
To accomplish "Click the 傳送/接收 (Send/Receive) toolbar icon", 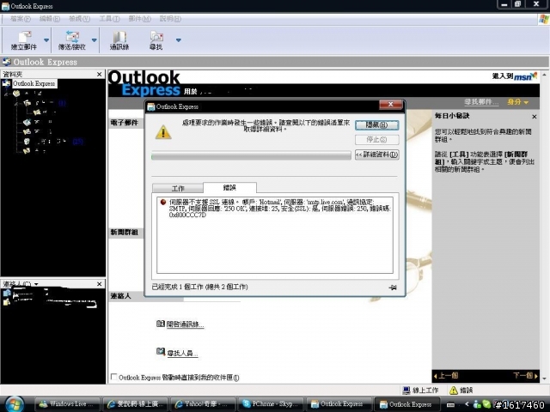I will click(72, 40).
